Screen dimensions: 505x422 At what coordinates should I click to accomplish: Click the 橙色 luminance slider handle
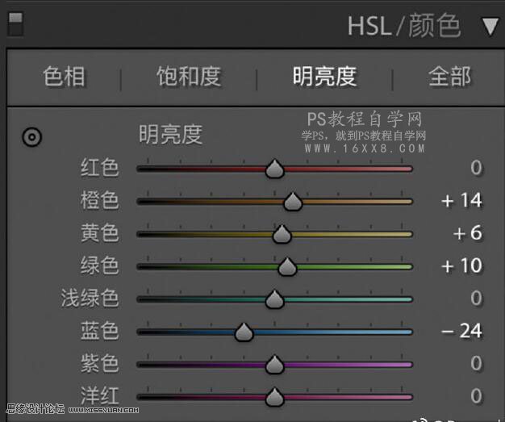pos(293,202)
